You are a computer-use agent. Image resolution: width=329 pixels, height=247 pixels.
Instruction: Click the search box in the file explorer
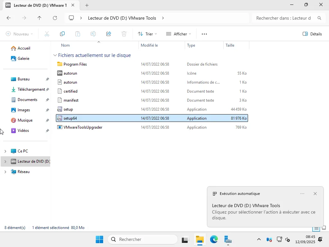(x=283, y=18)
